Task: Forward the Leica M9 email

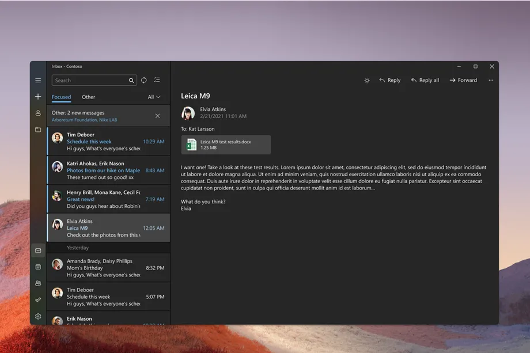Action: pyautogui.click(x=463, y=80)
